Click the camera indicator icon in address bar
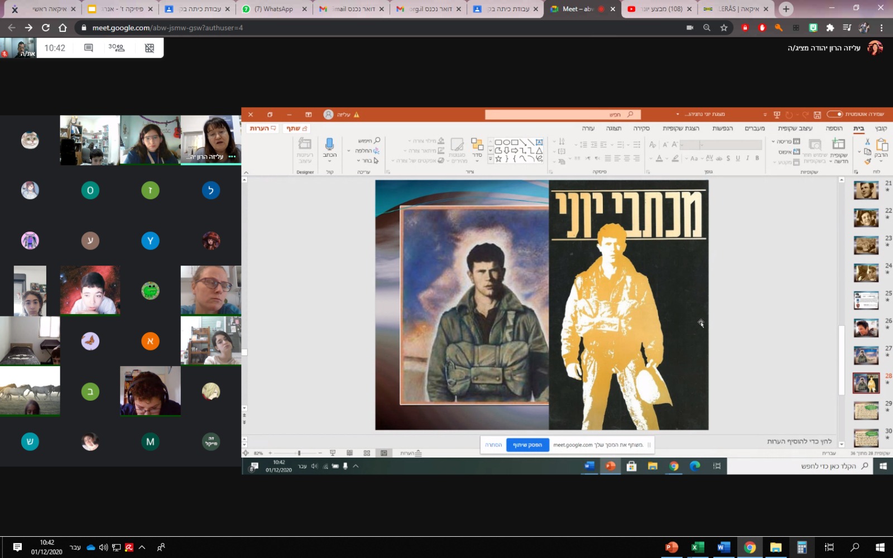893x558 pixels. click(x=690, y=27)
